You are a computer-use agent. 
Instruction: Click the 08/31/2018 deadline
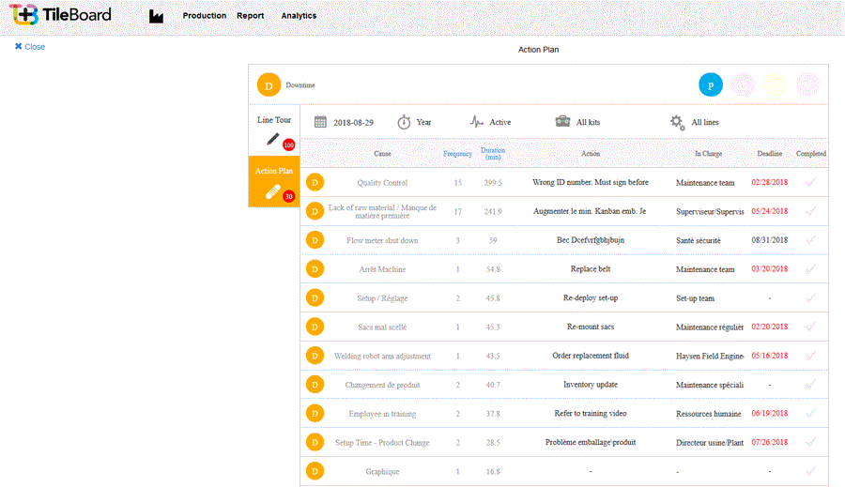[770, 240]
